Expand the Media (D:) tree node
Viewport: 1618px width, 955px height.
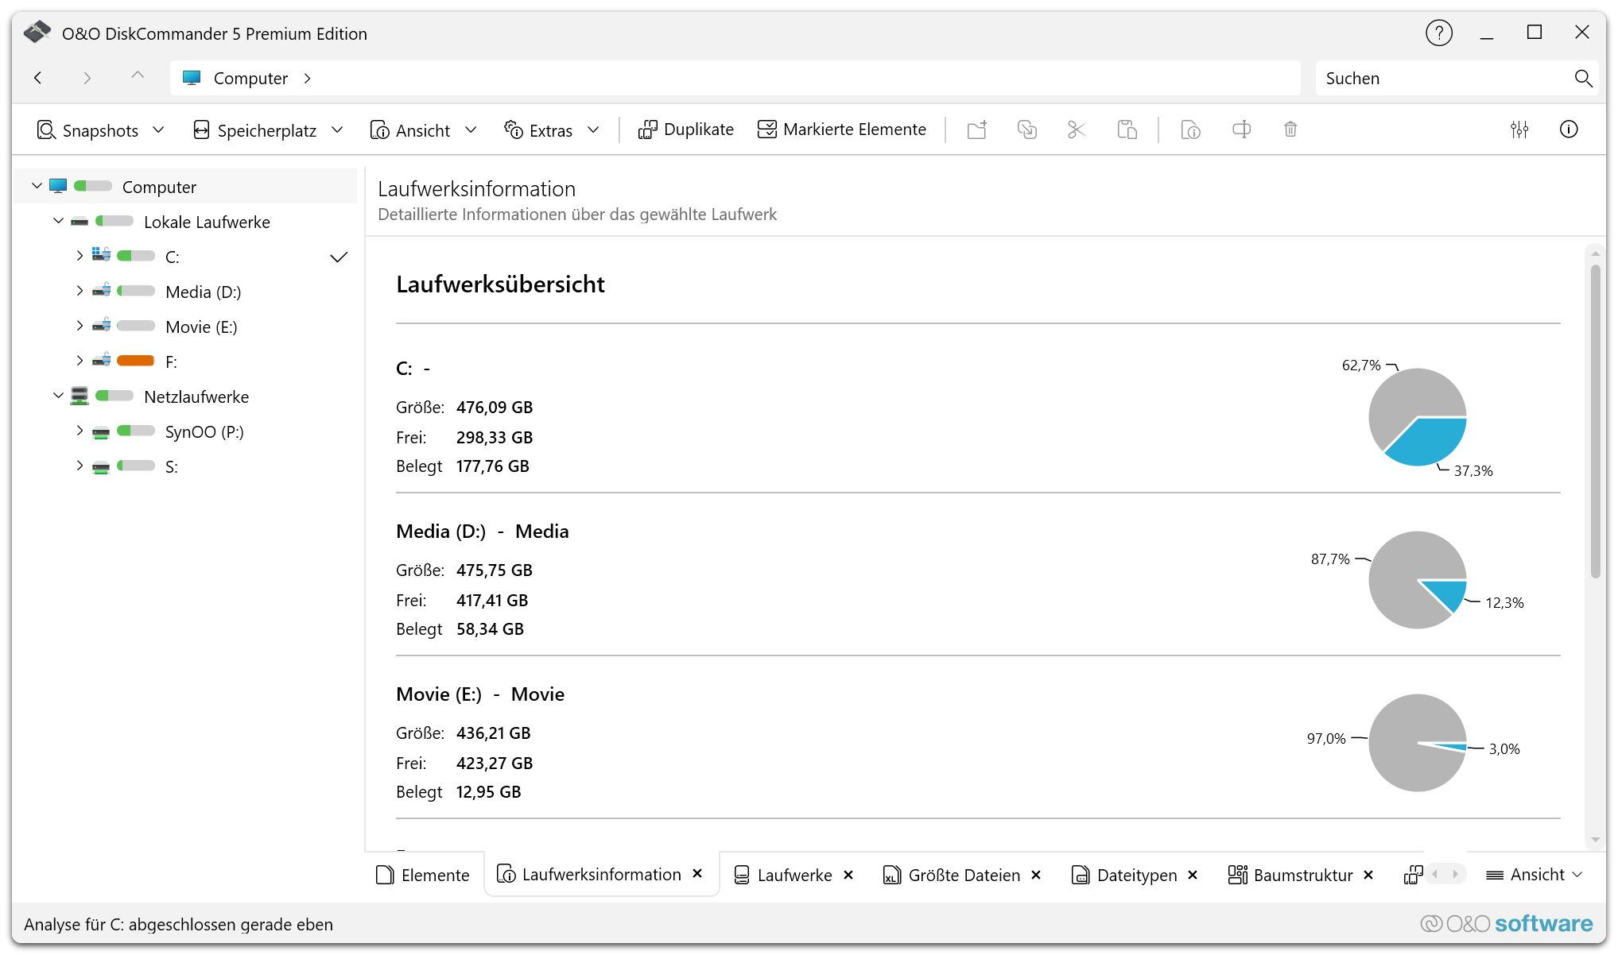[x=80, y=292]
